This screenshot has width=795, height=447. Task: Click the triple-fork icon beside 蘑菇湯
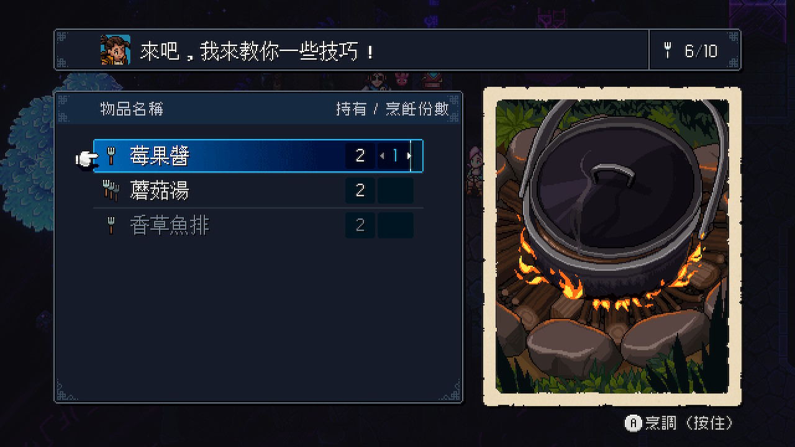coord(111,191)
